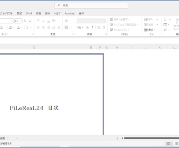Screen dimensions: 179x148
Task: Switch to Page Layout view icon
Action: 177,144
